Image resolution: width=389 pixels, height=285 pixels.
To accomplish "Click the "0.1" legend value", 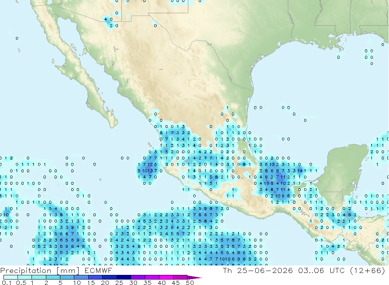I will [7, 283].
